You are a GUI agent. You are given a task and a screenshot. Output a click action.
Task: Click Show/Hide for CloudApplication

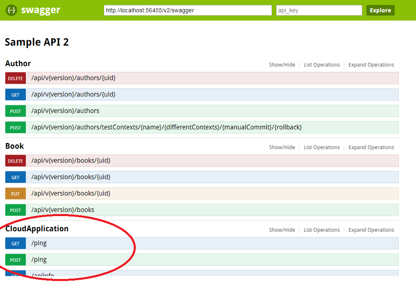point(282,230)
